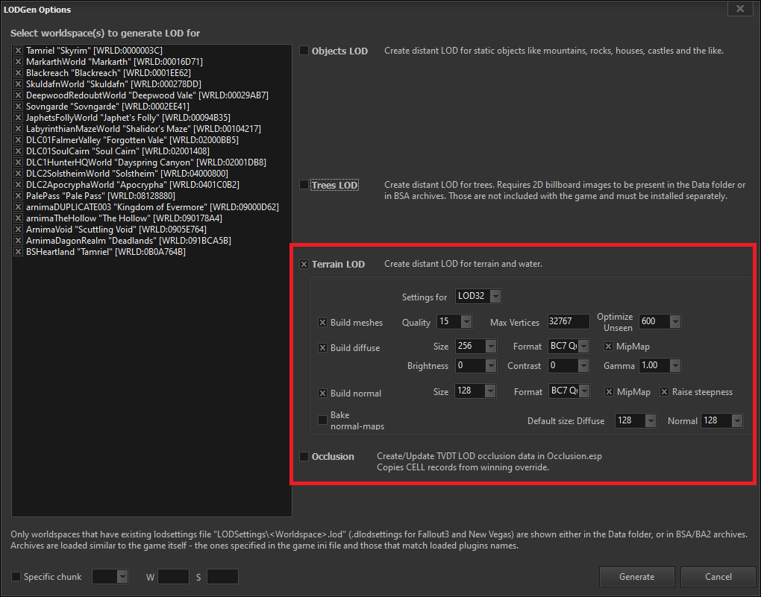
Task: Uncheck SkuldafnWorld worldspace checkbox
Action: point(18,84)
